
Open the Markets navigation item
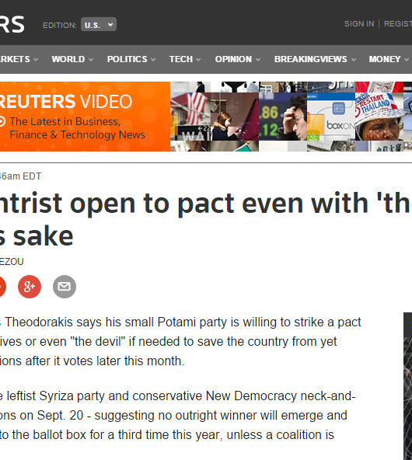[19, 59]
